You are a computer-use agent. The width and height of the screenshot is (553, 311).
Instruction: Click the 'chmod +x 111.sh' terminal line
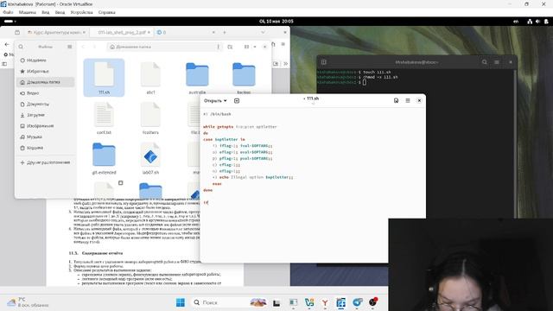coord(357,77)
